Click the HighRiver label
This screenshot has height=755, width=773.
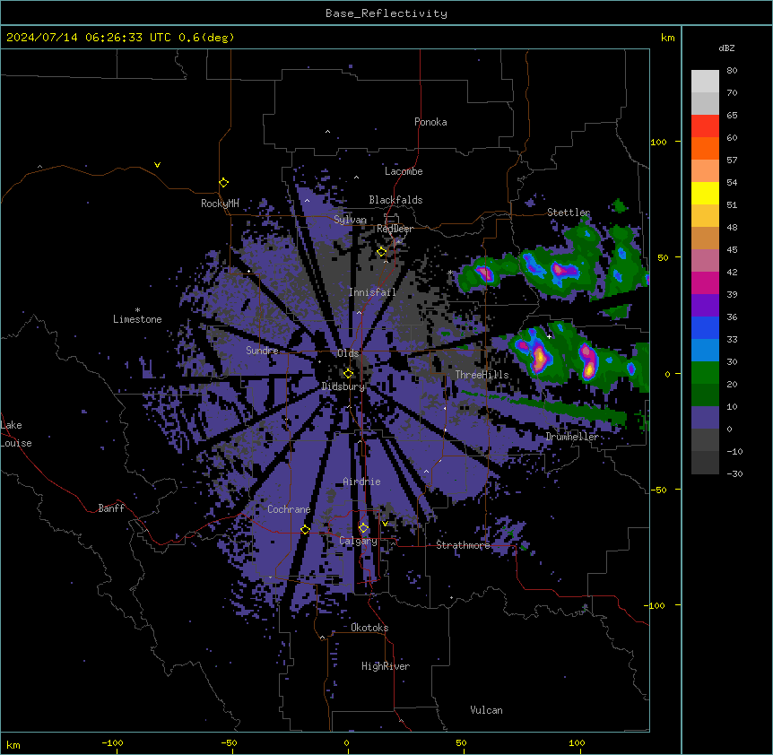(386, 666)
